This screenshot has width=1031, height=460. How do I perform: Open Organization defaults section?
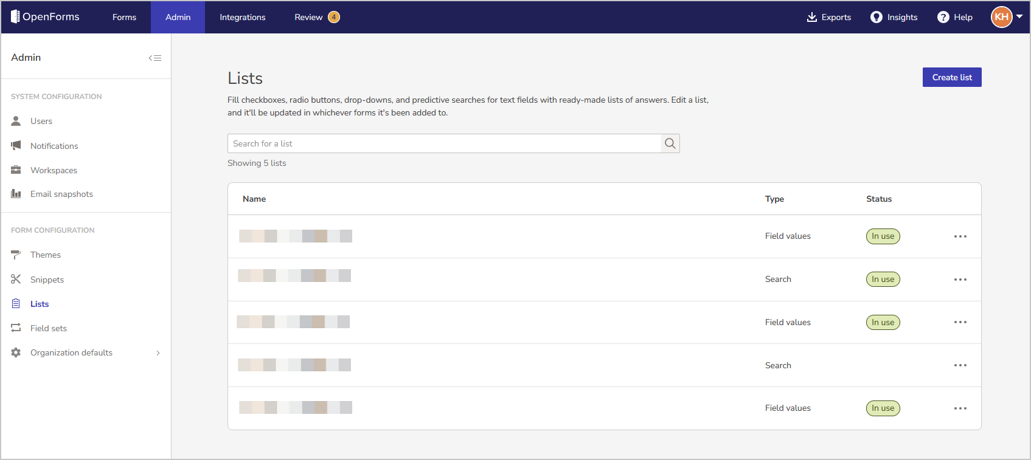click(x=71, y=352)
